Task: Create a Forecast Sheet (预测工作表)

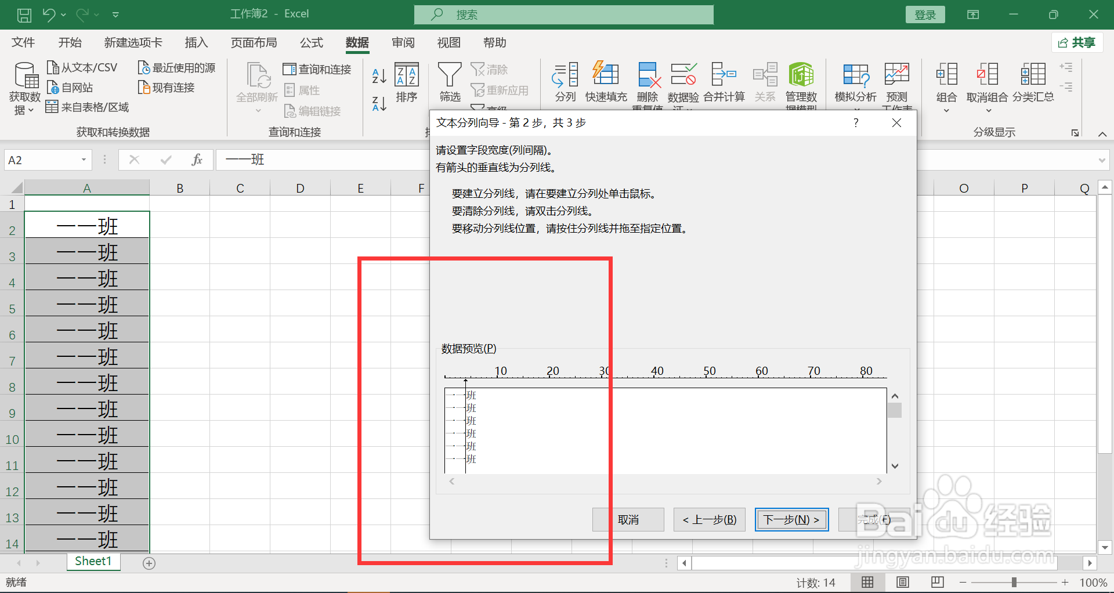Action: click(897, 85)
